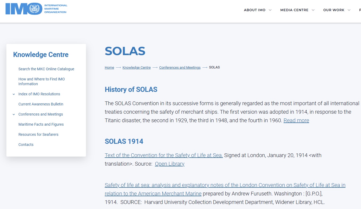
Task: Expand the Conferences and Meetings sidebar chevron
Action: 14,114
